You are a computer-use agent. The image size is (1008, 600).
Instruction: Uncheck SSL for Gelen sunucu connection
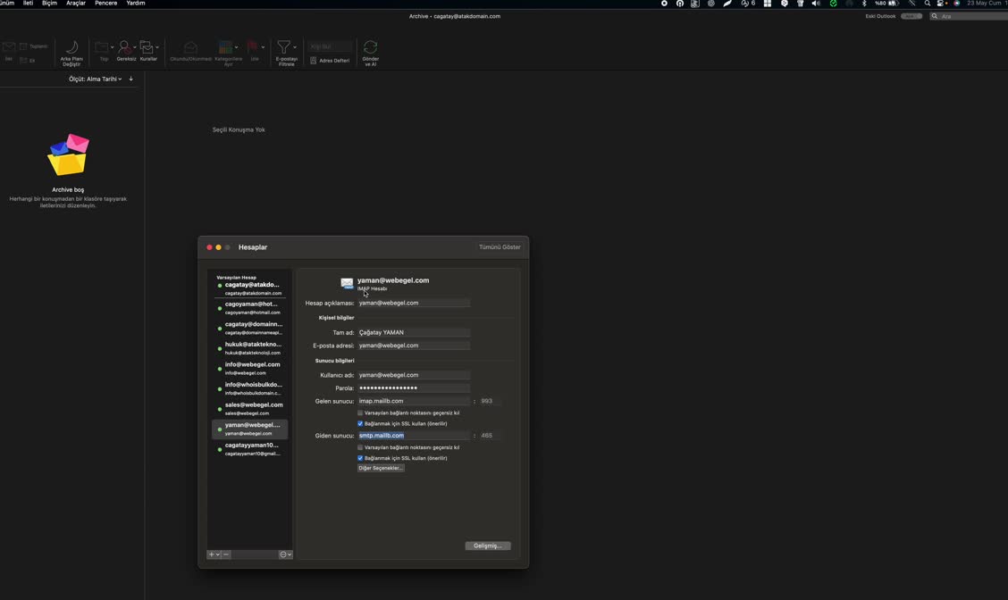[361, 423]
